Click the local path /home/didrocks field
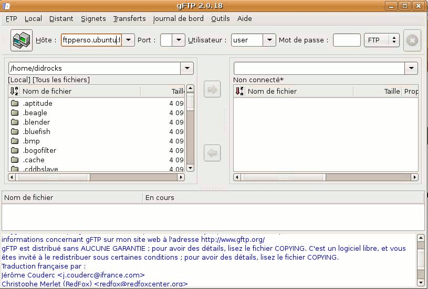The image size is (428, 289). tap(95, 68)
